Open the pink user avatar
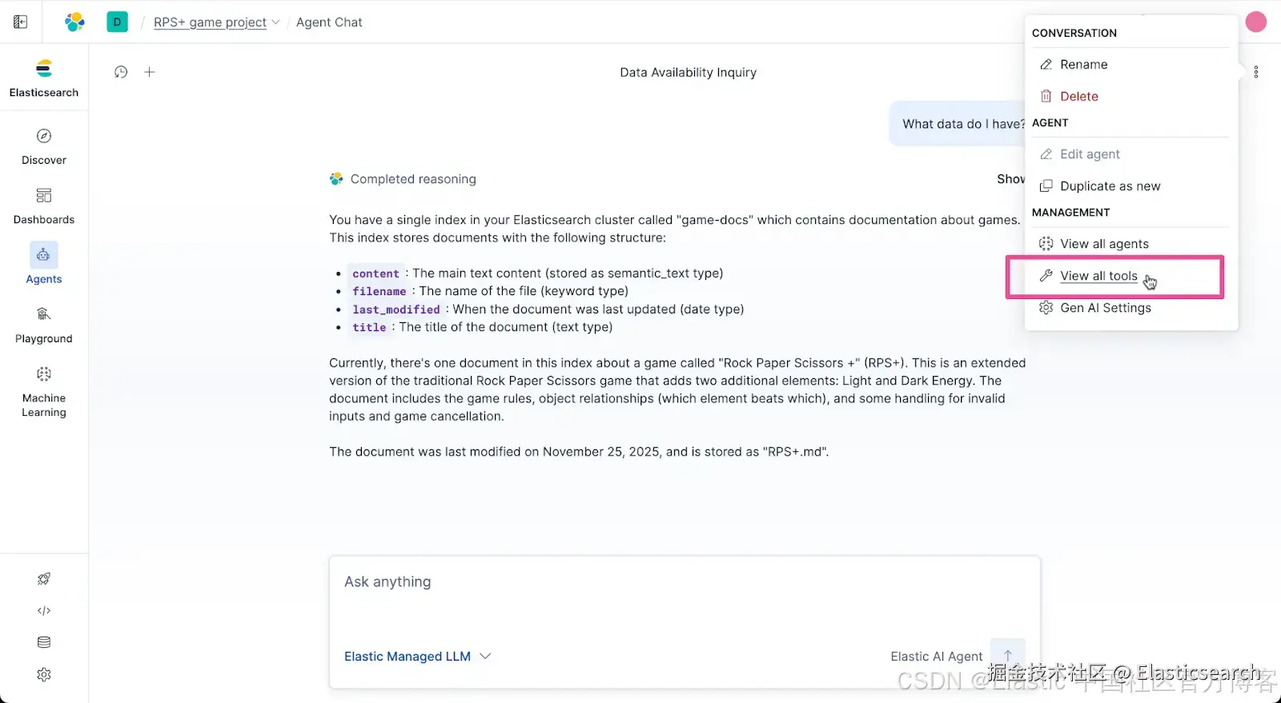Image resolution: width=1281 pixels, height=703 pixels. [1256, 22]
